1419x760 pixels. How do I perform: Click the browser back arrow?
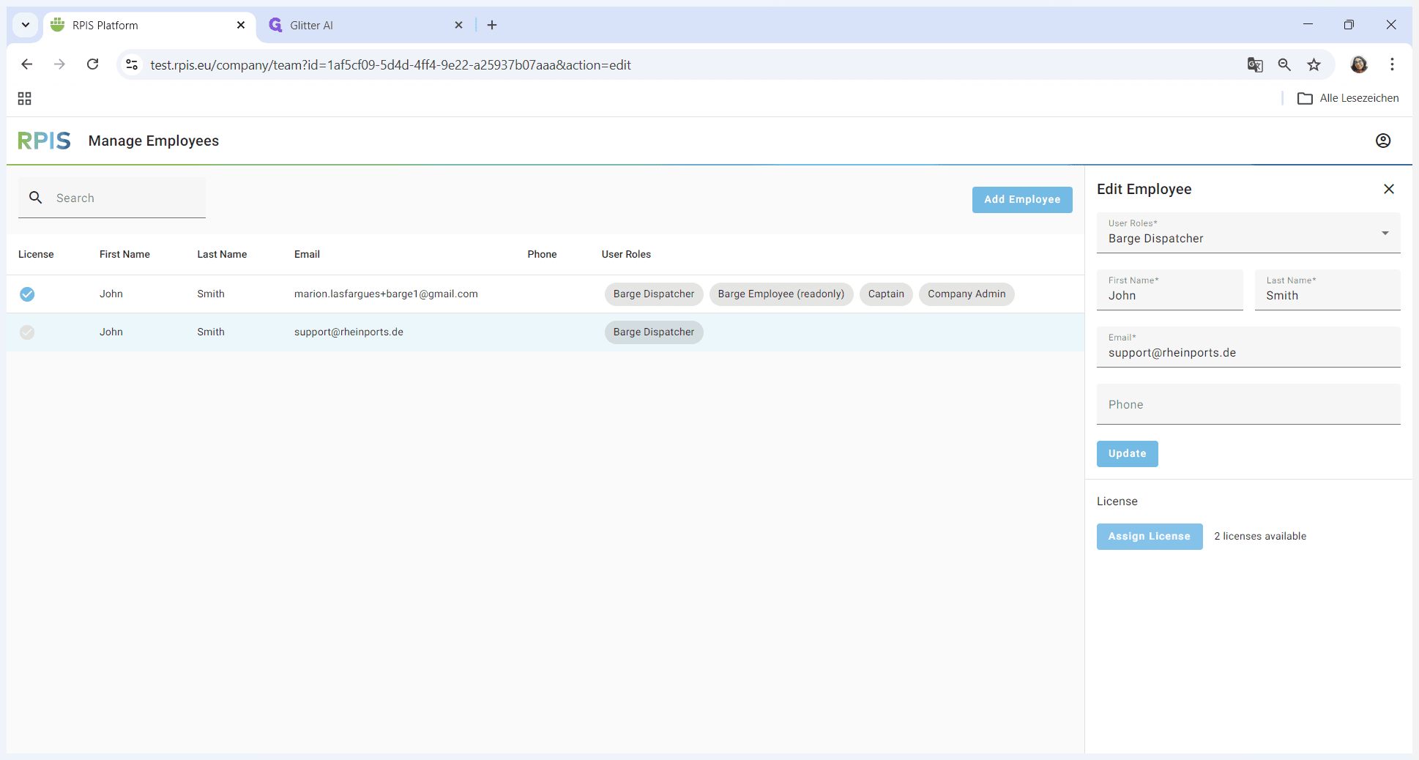tap(27, 64)
